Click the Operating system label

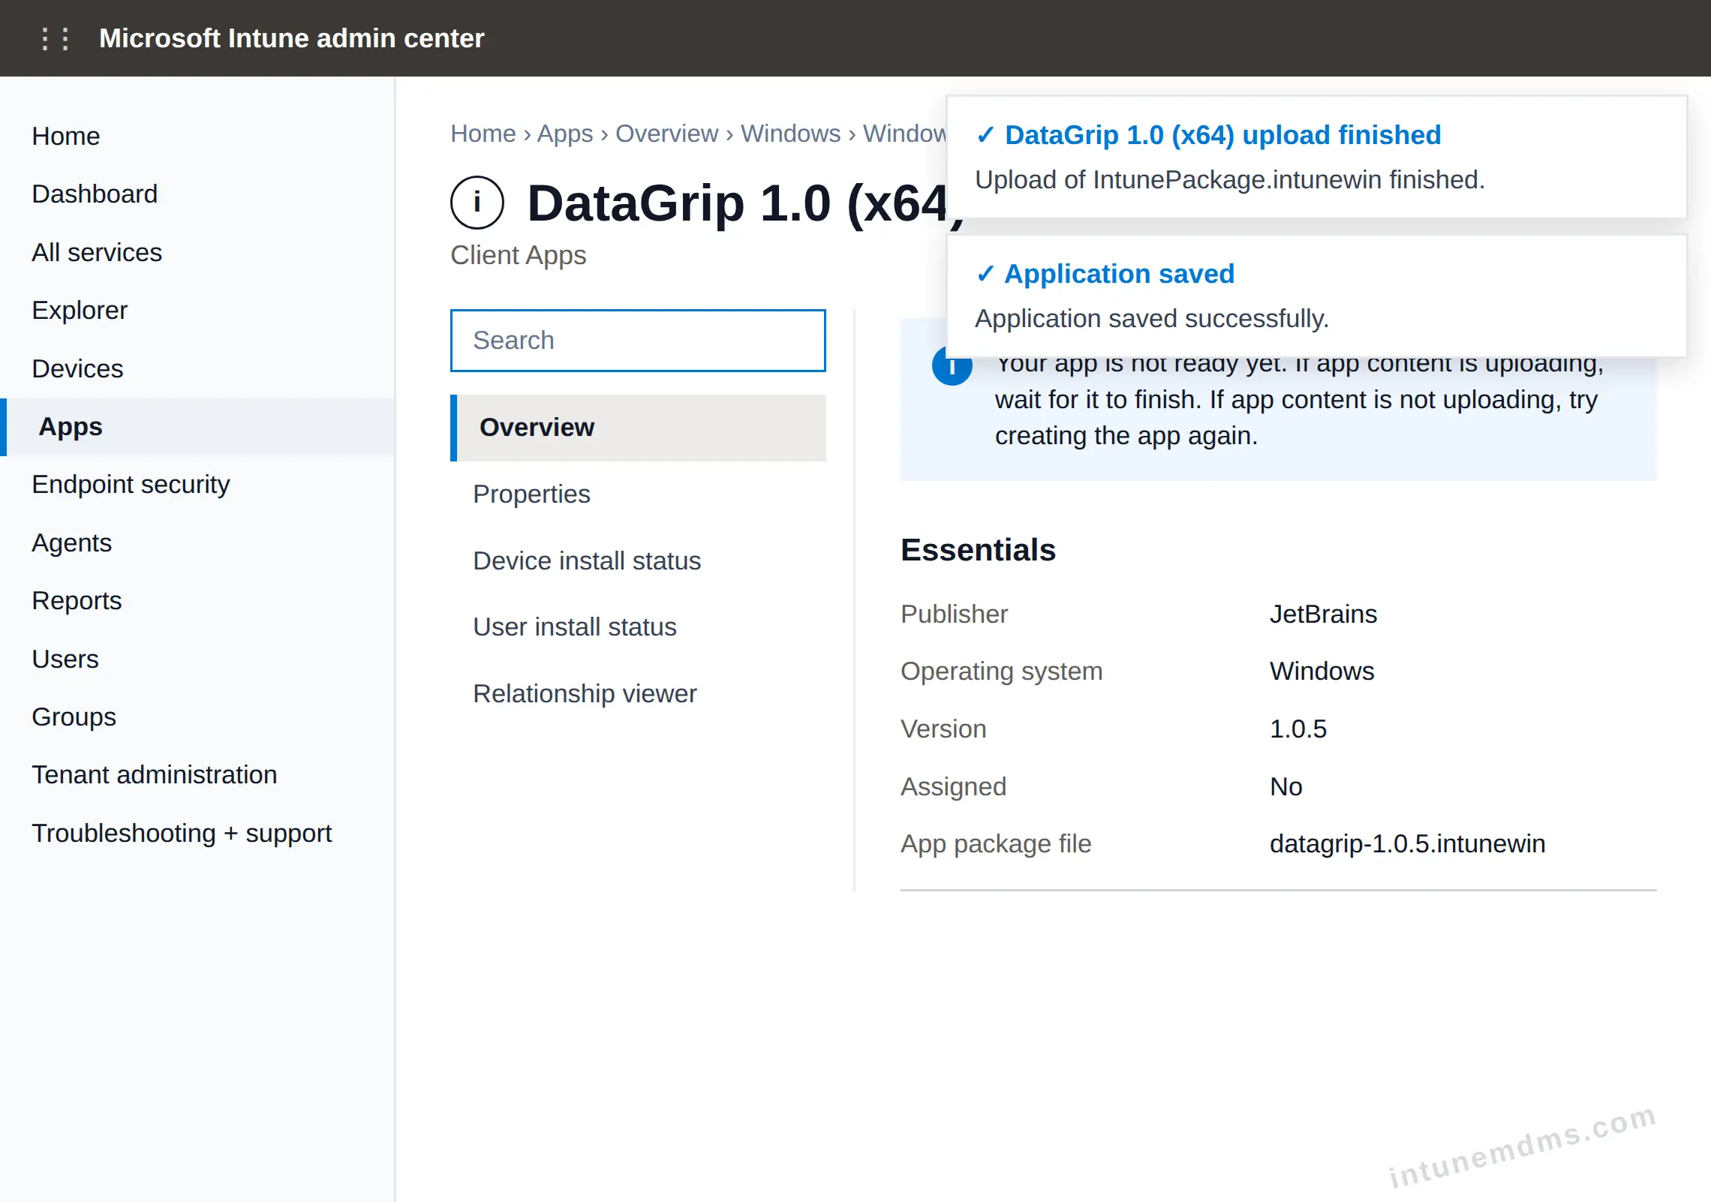(1002, 671)
